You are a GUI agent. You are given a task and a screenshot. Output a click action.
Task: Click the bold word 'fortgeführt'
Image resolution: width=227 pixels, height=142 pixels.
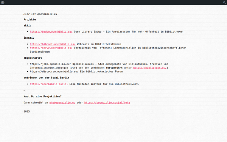114,68
